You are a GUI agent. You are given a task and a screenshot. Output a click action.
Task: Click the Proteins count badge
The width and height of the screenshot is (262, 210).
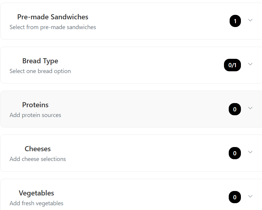235,109
